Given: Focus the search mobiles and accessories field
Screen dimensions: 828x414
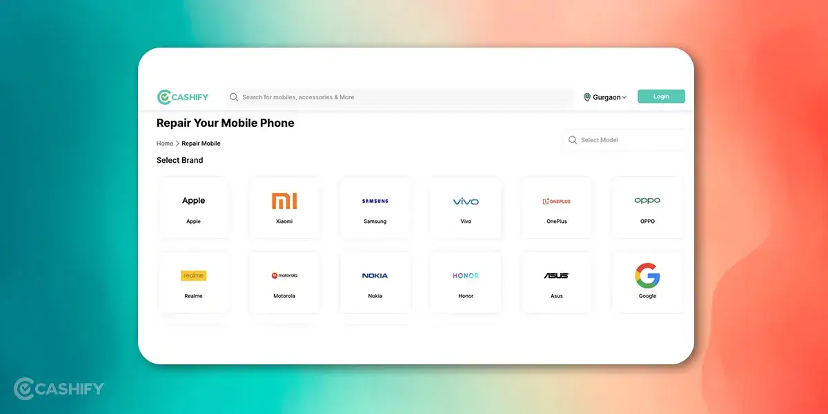Looking at the screenshot, I should 400,97.
